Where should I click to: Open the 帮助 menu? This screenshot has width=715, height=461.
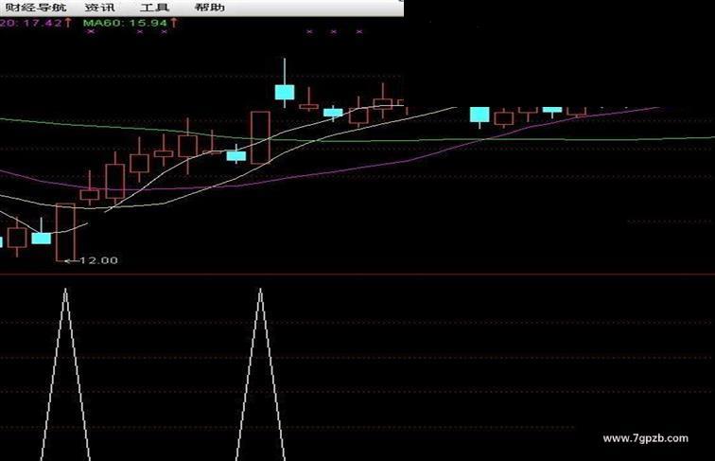(x=210, y=8)
